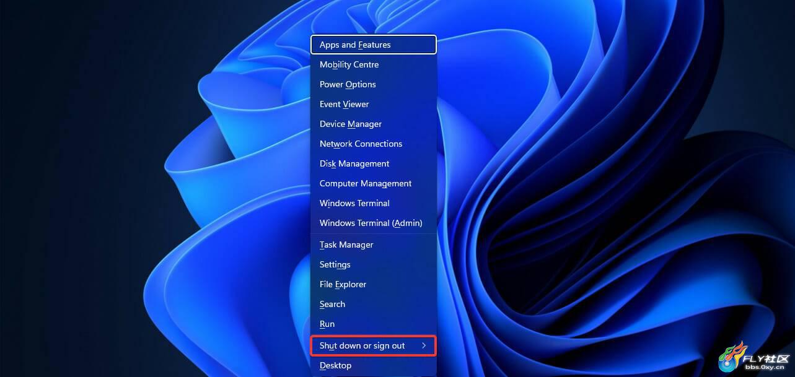Open Power Options

click(374, 84)
